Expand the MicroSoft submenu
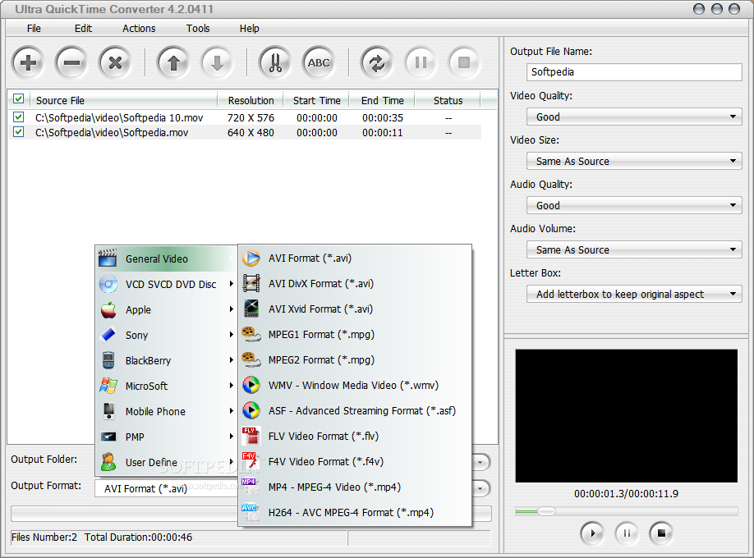The height and width of the screenshot is (558, 754). (167, 386)
